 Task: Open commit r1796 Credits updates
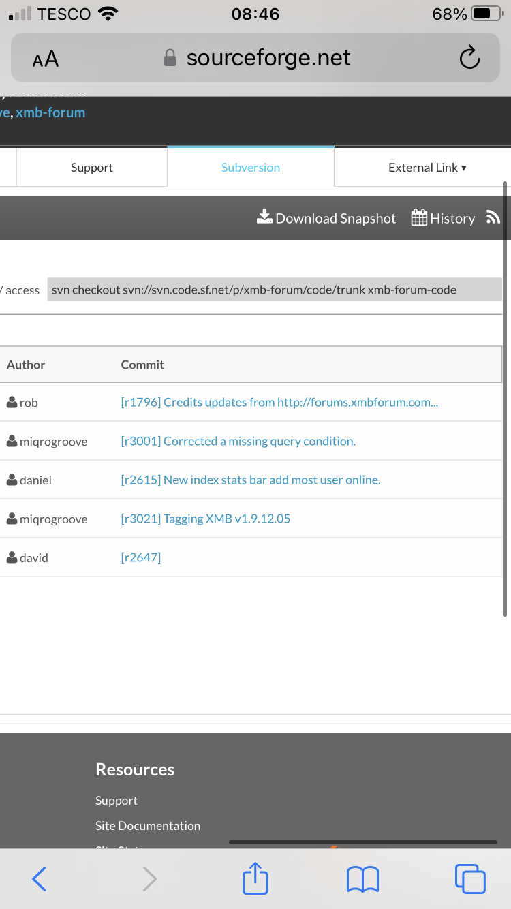coord(279,403)
